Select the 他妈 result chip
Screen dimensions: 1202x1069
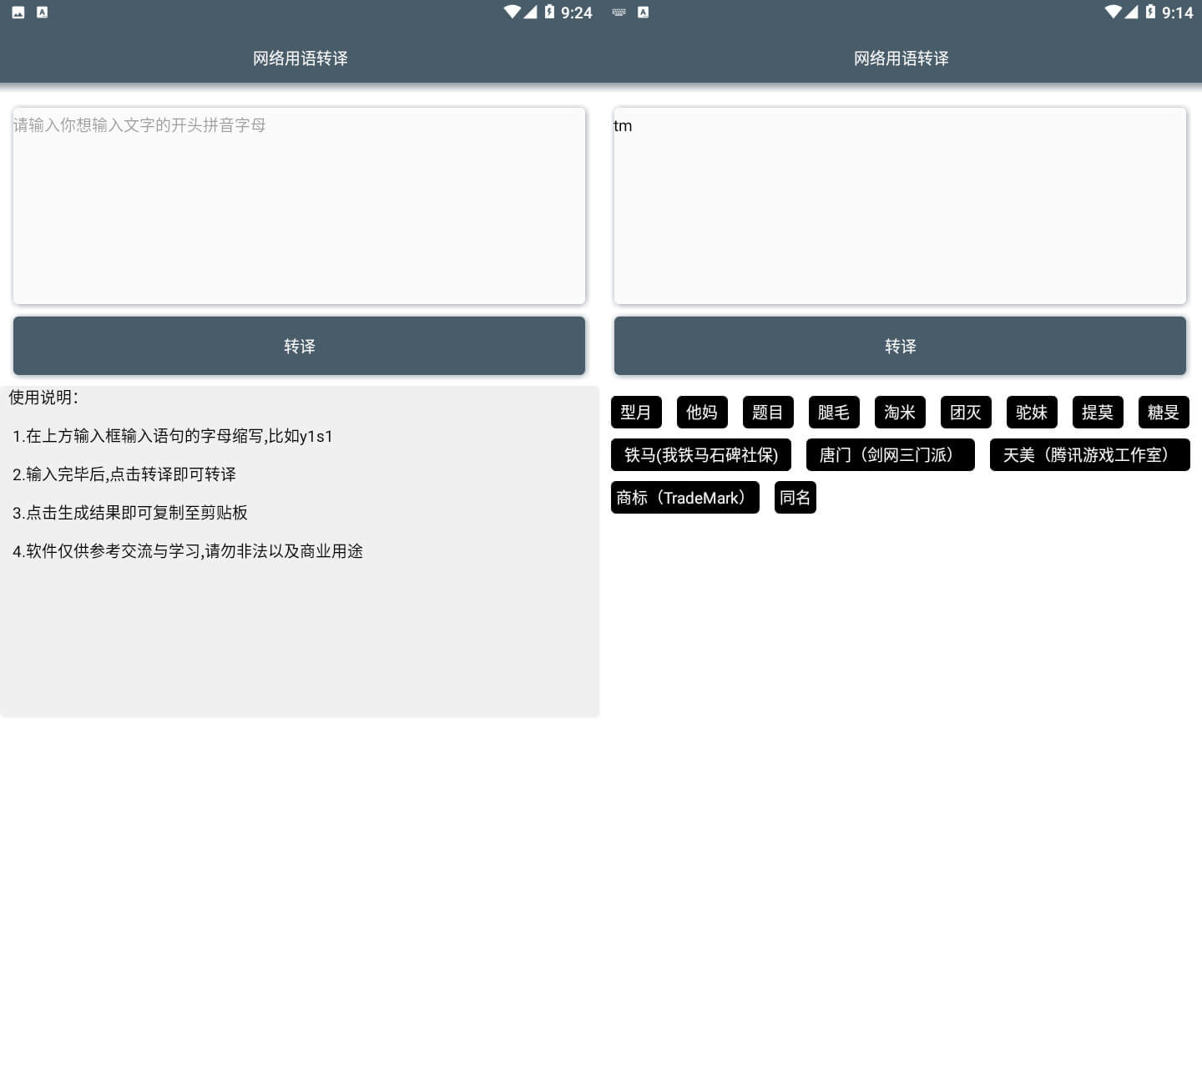coord(702,413)
